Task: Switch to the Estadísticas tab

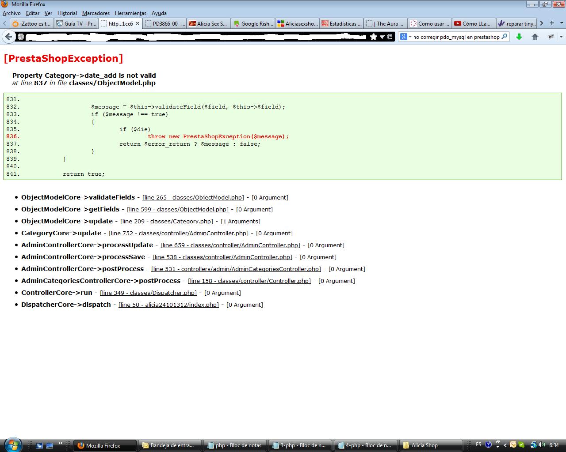Action: (x=341, y=23)
